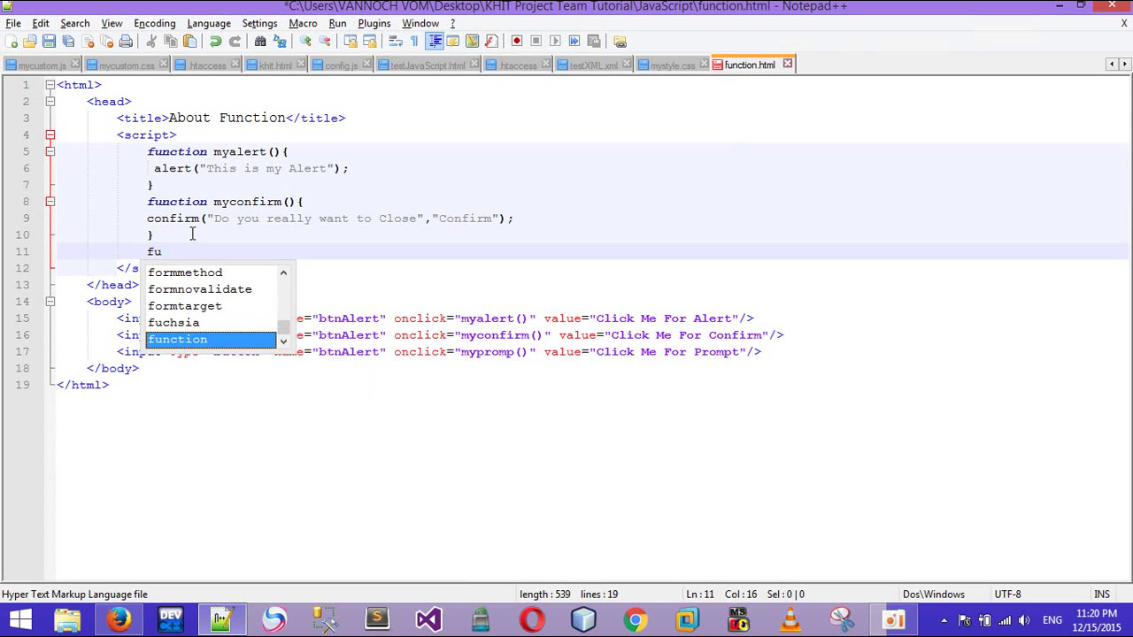1133x637 pixels.
Task: Click Save Current Recorded Macro icon
Action: [594, 41]
